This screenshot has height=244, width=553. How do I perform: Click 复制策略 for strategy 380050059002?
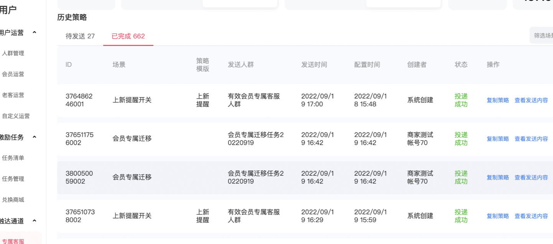click(497, 177)
